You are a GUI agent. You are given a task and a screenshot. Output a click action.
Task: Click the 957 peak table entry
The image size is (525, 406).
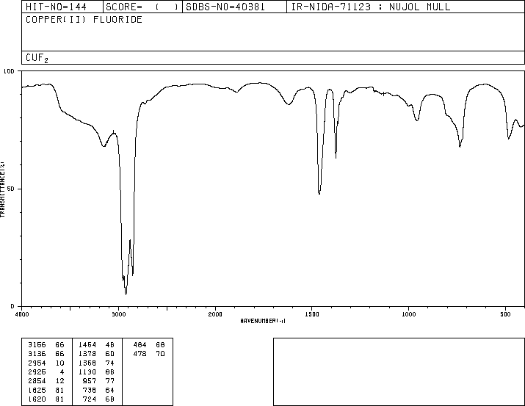(90, 381)
